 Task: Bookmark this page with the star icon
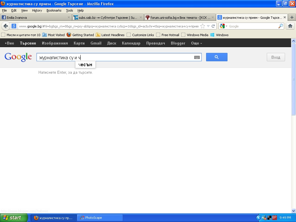point(203,26)
